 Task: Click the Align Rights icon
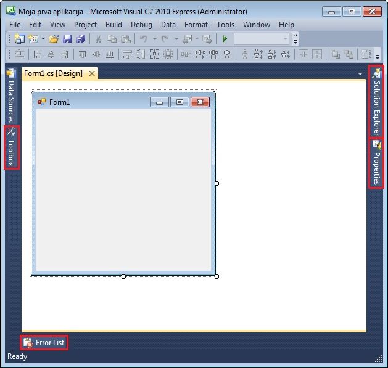click(x=65, y=54)
